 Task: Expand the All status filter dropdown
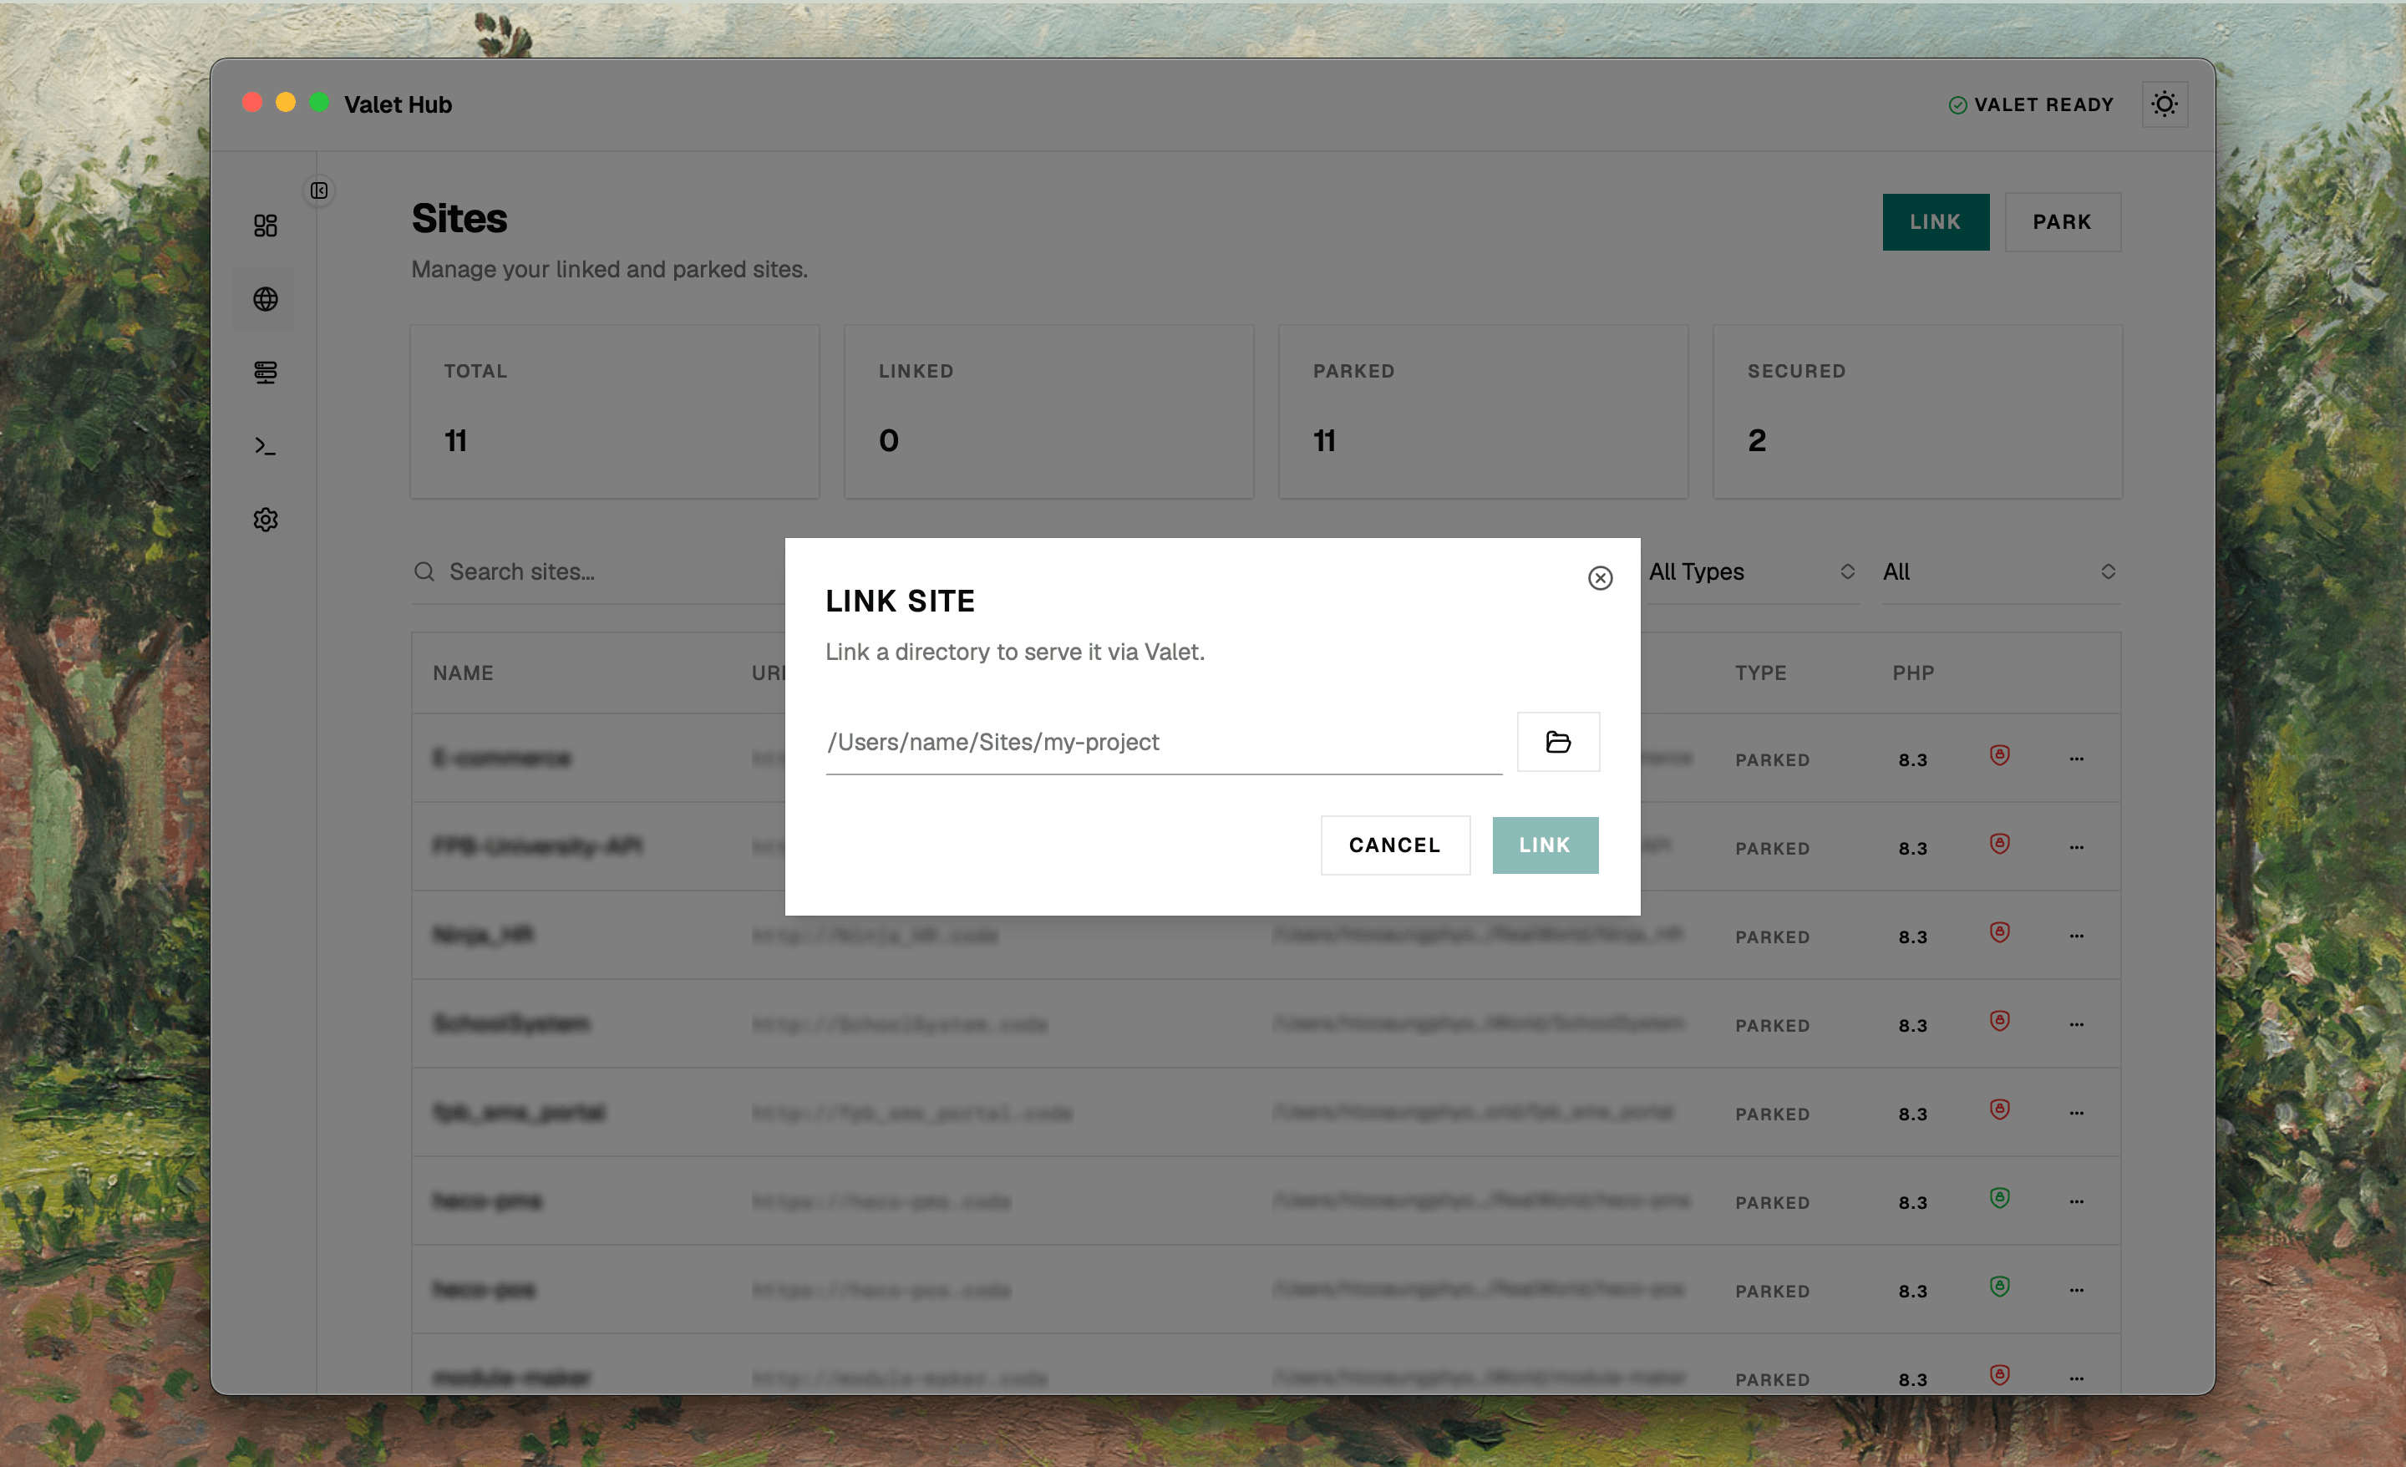[2001, 571]
